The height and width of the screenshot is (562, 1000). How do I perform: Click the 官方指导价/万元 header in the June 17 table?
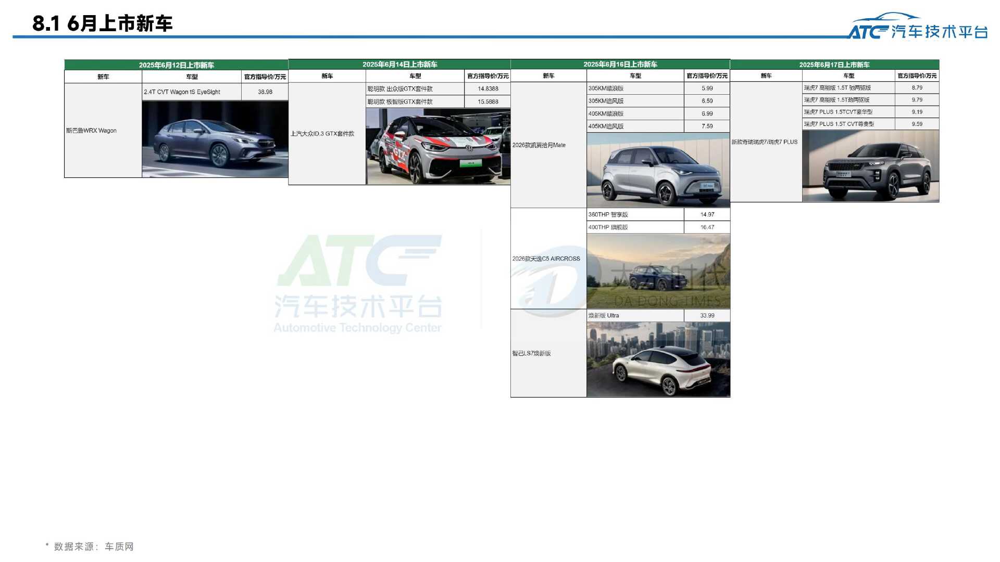[x=917, y=76]
